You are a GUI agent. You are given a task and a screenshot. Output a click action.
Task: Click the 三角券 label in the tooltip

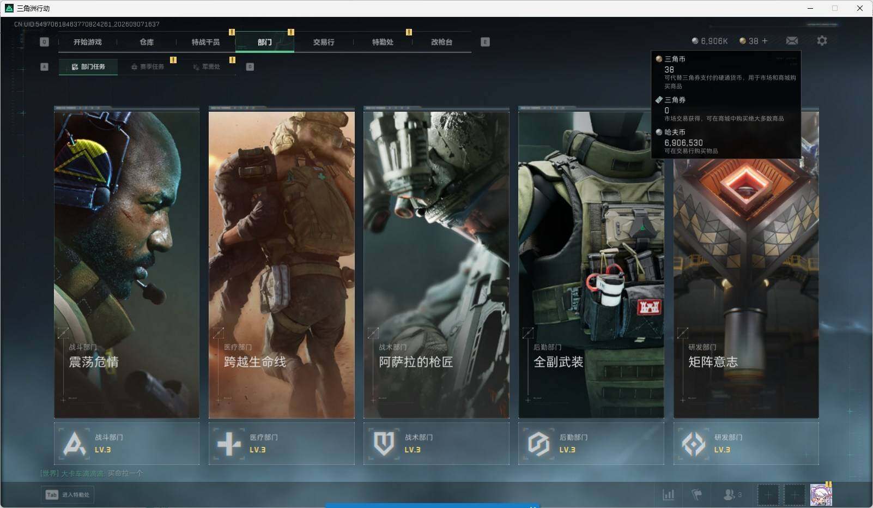pos(675,100)
